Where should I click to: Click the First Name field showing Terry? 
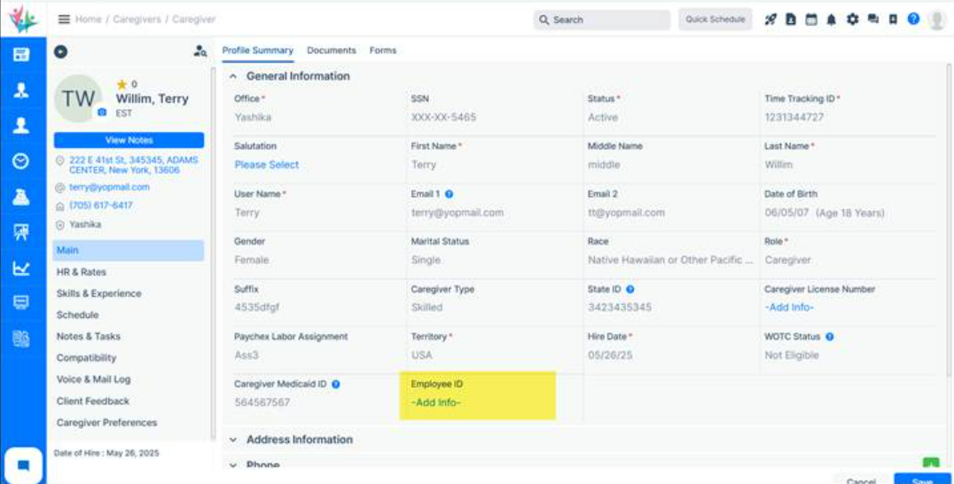(424, 165)
